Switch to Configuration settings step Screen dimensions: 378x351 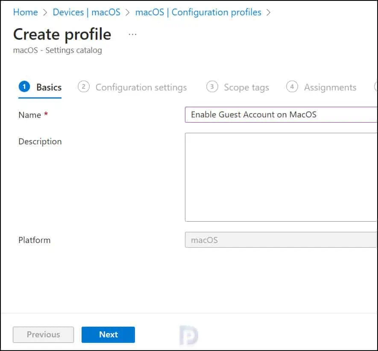132,87
